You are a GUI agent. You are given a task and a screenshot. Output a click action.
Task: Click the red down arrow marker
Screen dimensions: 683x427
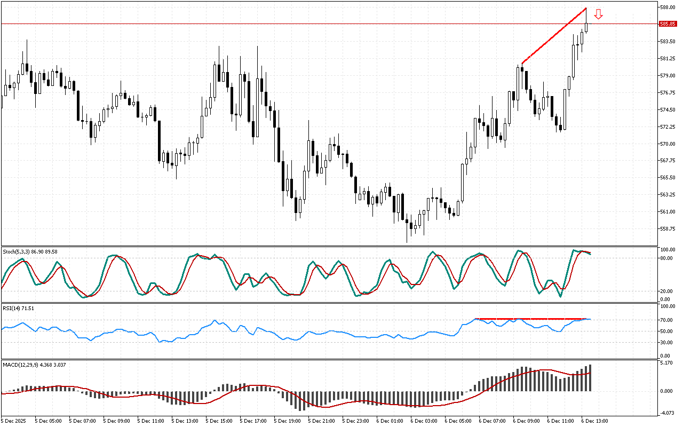[x=598, y=14]
